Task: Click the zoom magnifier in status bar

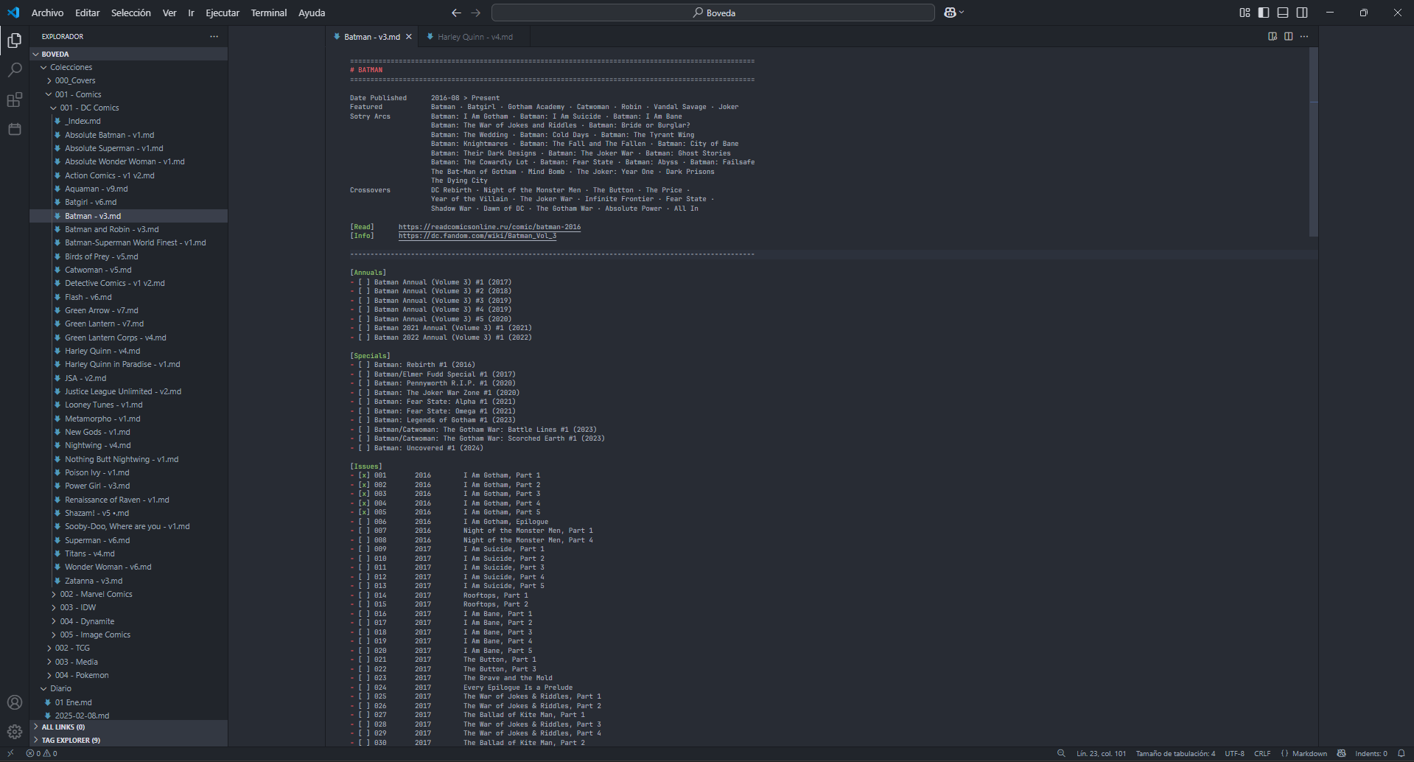Action: pos(1061,753)
